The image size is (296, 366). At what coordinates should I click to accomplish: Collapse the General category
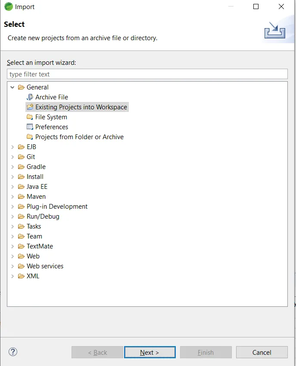pos(12,87)
